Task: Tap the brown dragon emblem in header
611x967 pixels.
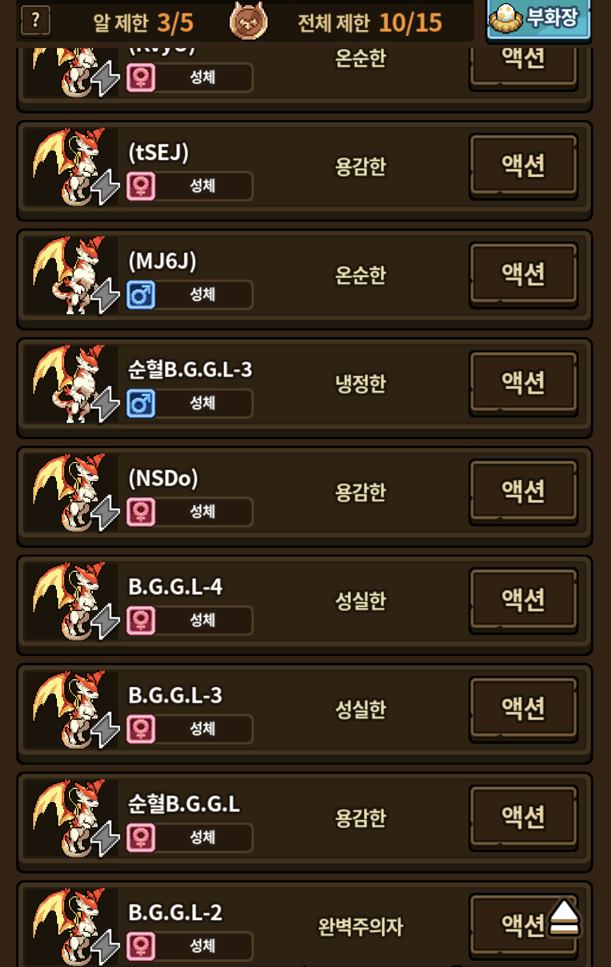Action: pyautogui.click(x=249, y=21)
